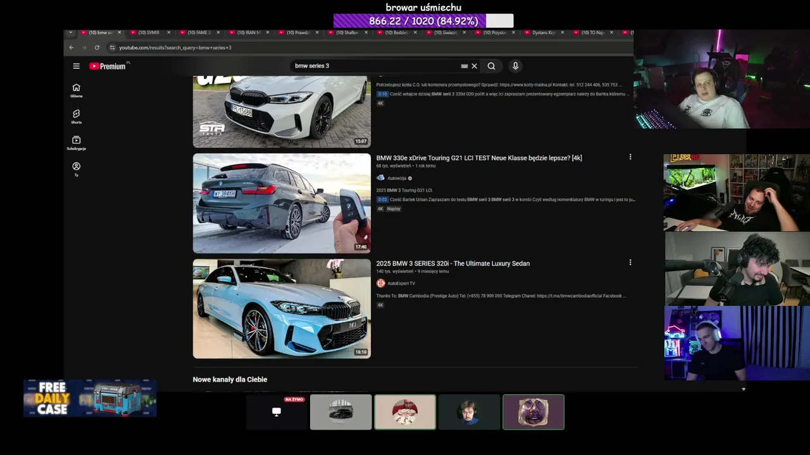
Task: Click the AutoExpert TV channel avatar
Action: (x=380, y=283)
